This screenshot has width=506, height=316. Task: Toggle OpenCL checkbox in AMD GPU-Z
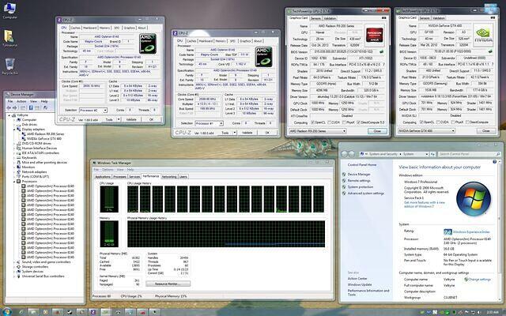click(x=312, y=122)
